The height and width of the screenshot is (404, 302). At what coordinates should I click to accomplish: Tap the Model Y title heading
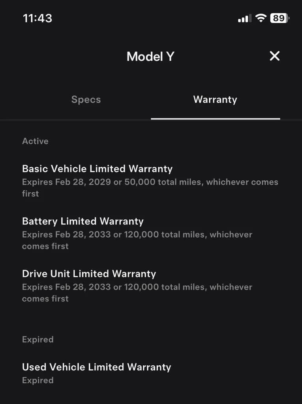tap(151, 56)
